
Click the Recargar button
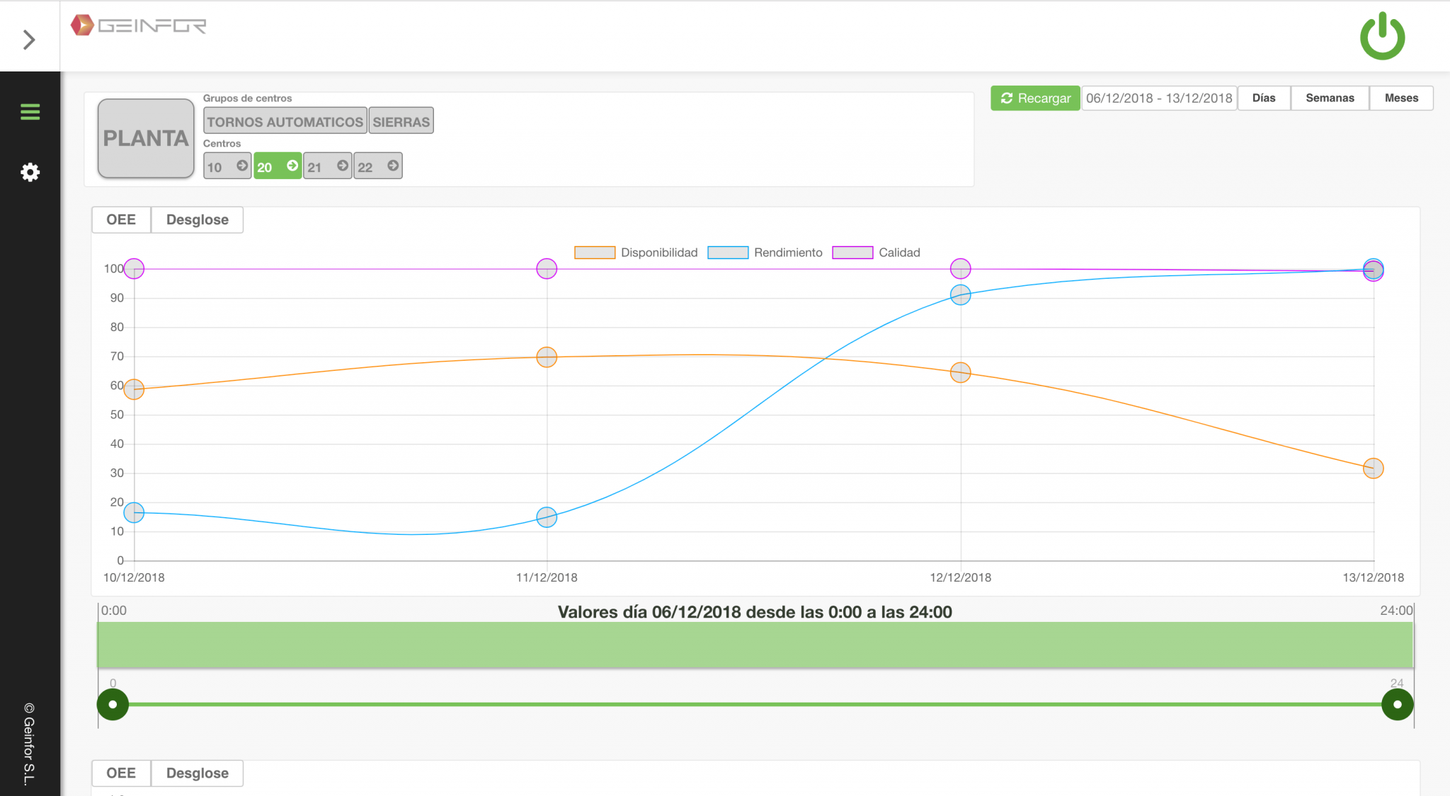click(x=1035, y=98)
